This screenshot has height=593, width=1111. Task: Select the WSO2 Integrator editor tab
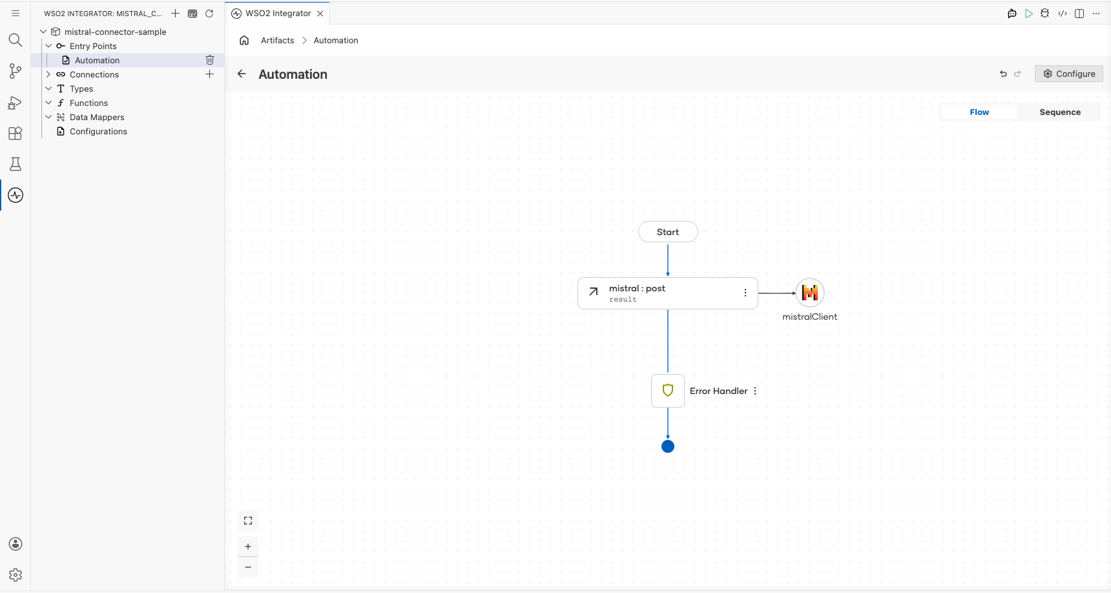tap(278, 13)
